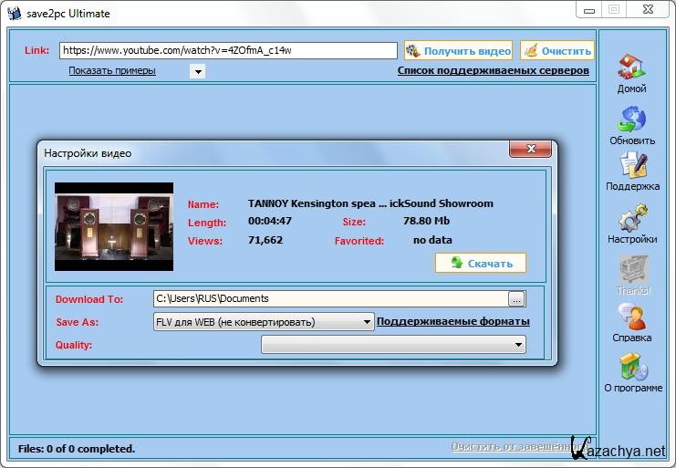Open Настройки gear settings icon
This screenshot has height=468, width=676.
click(632, 218)
